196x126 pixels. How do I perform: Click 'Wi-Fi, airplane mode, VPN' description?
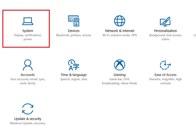pyautogui.click(x=120, y=35)
